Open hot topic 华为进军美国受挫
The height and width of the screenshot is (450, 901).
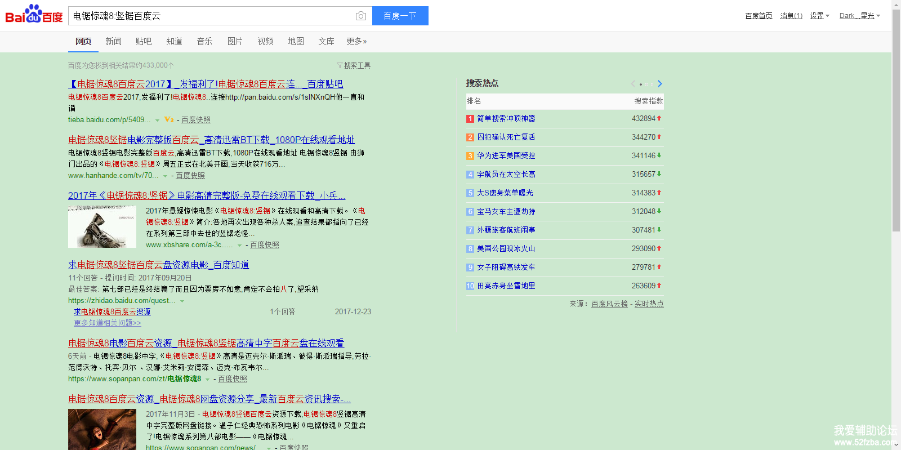point(506,155)
